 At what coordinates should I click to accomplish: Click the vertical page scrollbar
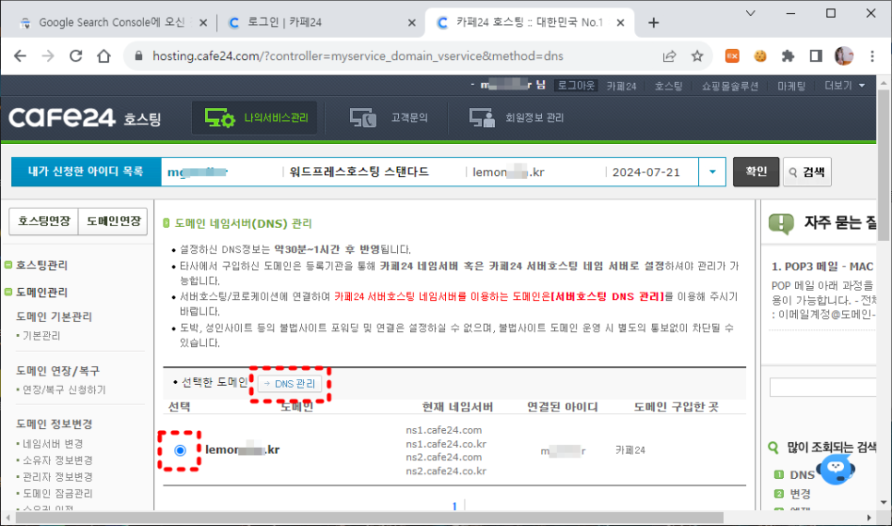[884, 163]
